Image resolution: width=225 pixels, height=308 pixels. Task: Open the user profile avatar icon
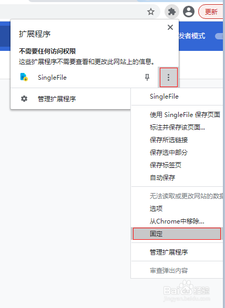[x=189, y=12]
